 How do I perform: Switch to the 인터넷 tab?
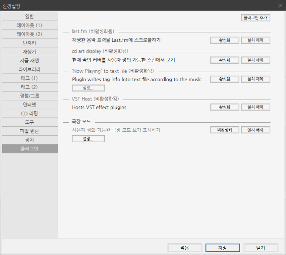pos(30,105)
